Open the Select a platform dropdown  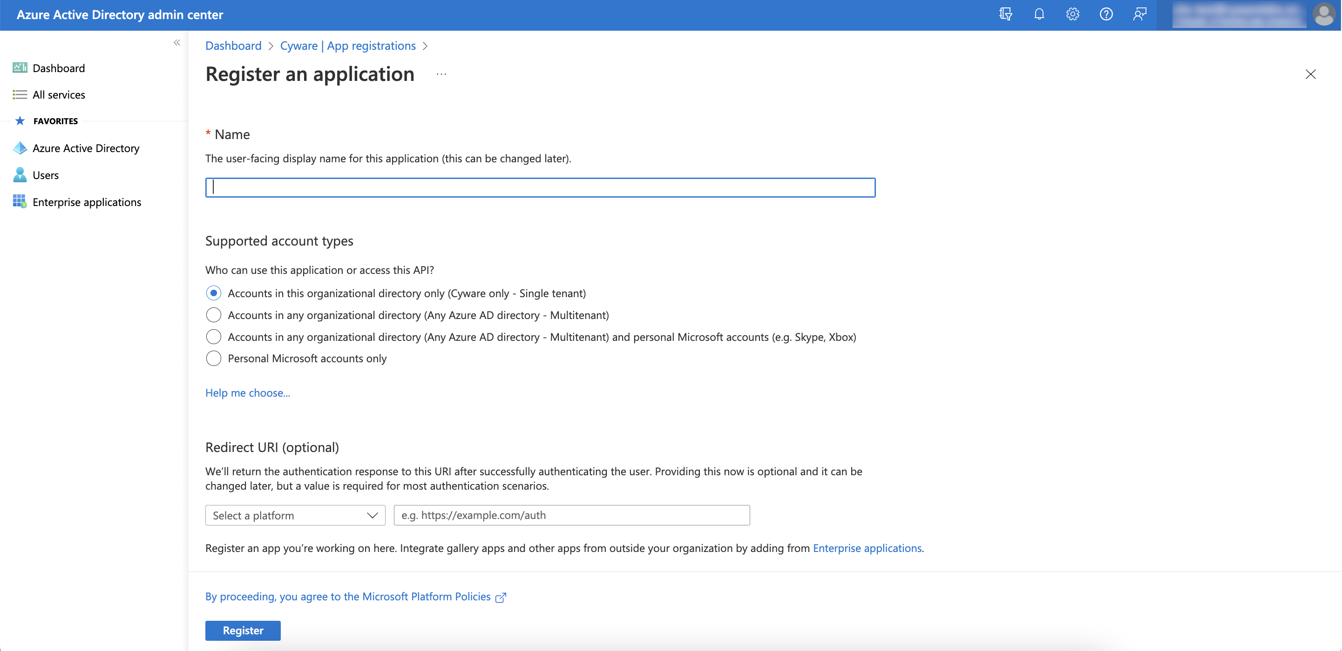(x=295, y=515)
